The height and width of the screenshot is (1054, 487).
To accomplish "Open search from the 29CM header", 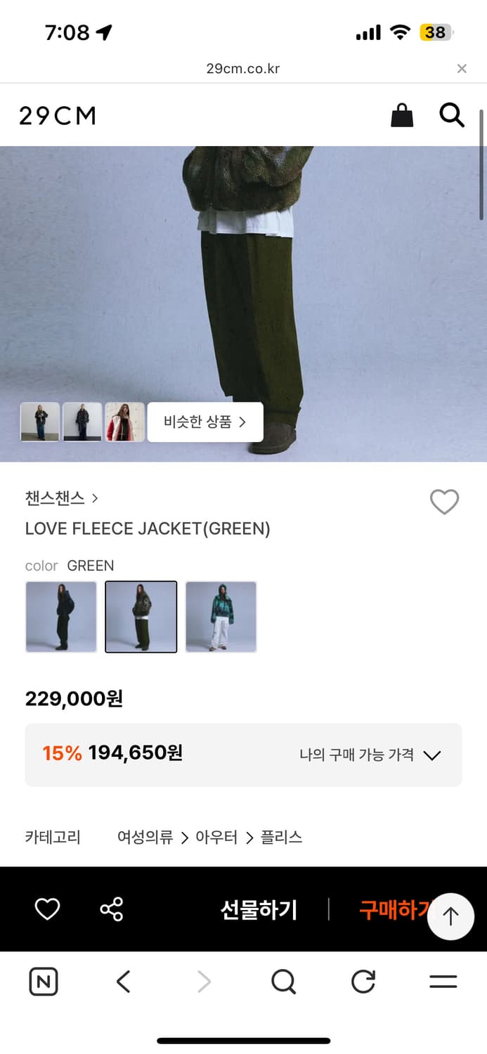I will point(451,115).
